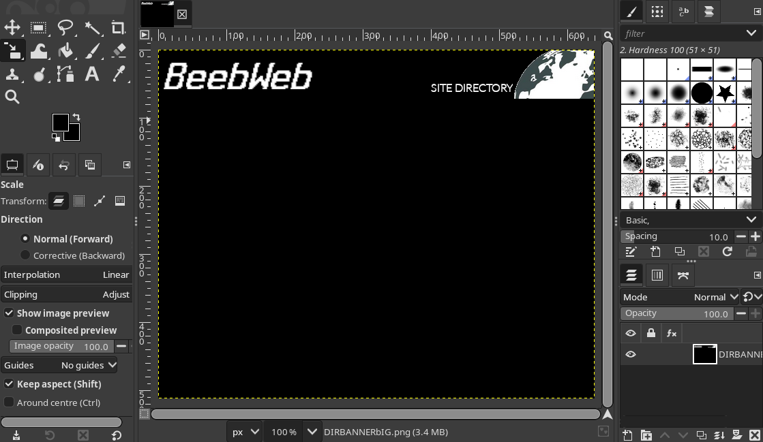Viewport: 763px width, 442px height.
Task: Activate the Crop tool
Action: coord(118,27)
